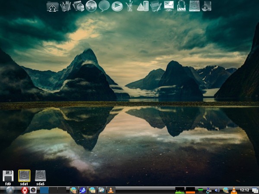Switch to the second workspace in pager
Screen dimensions: 259x194
[53, 190]
